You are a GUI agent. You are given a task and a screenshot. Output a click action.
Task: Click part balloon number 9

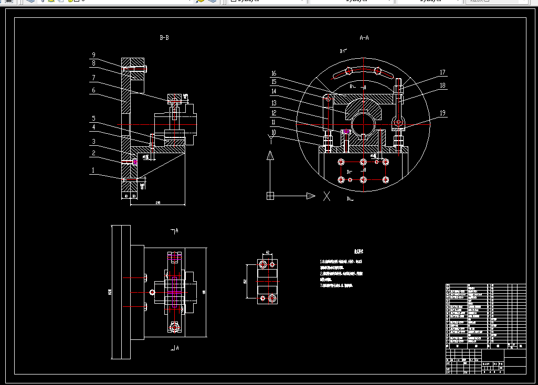pos(93,55)
